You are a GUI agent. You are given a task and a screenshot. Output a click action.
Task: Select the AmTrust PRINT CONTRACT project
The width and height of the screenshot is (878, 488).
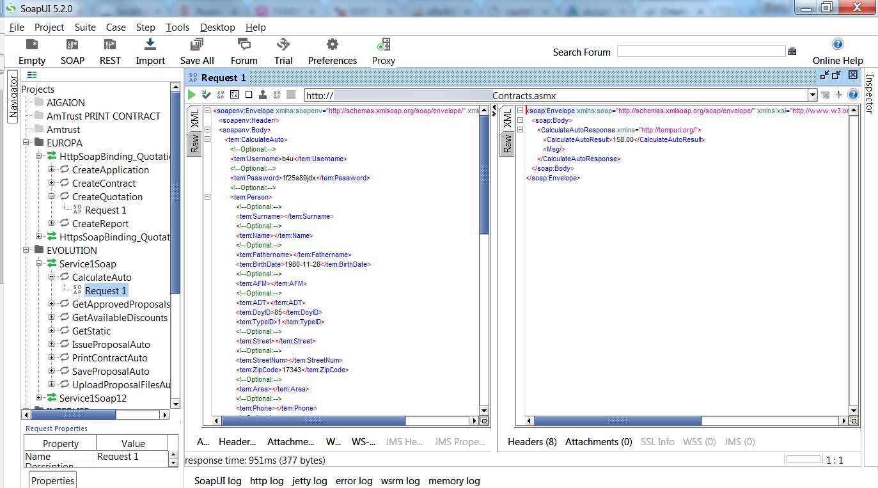coord(104,116)
